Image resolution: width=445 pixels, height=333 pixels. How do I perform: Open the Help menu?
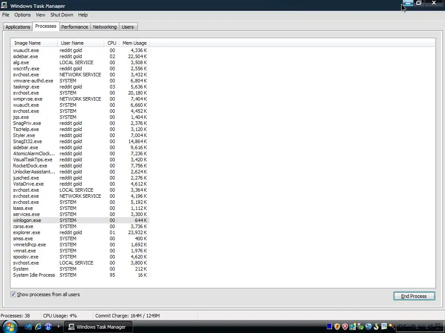(x=83, y=15)
